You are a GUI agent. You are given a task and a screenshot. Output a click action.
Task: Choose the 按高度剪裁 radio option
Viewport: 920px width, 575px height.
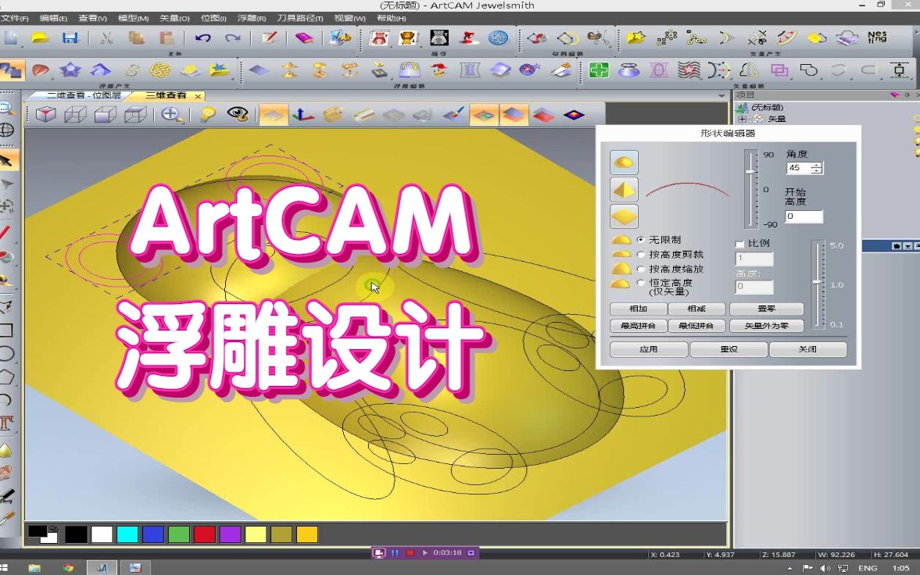pos(641,255)
